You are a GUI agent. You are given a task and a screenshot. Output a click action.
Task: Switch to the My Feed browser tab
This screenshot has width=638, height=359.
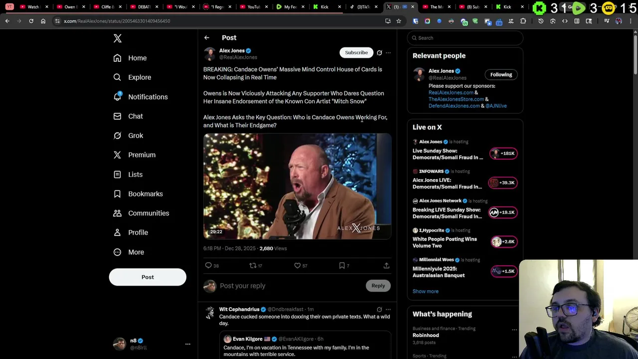click(x=291, y=7)
